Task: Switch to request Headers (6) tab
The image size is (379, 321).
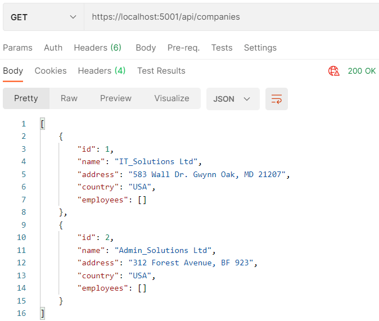Action: (x=98, y=48)
